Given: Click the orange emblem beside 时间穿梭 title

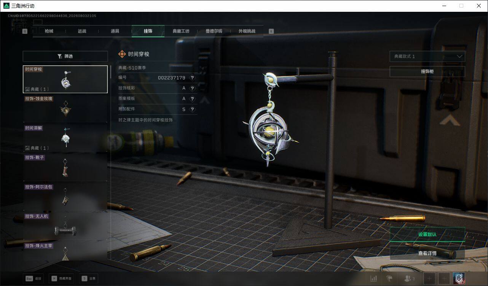Looking at the screenshot, I should (x=122, y=54).
